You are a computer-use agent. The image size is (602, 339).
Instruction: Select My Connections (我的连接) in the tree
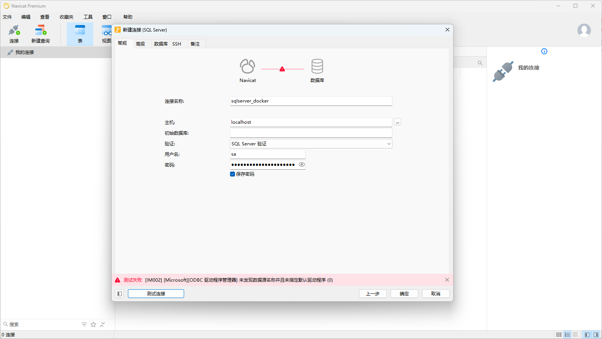[x=25, y=52]
